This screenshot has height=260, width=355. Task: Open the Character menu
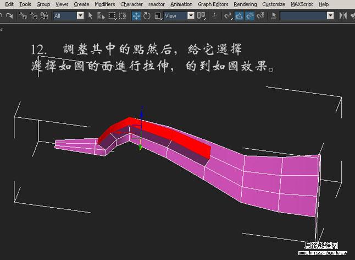click(132, 4)
